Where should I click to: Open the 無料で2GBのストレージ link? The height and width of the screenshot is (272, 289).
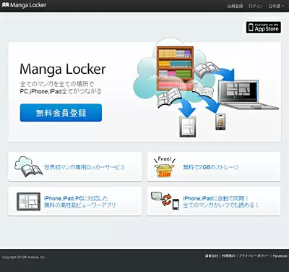[x=211, y=167]
